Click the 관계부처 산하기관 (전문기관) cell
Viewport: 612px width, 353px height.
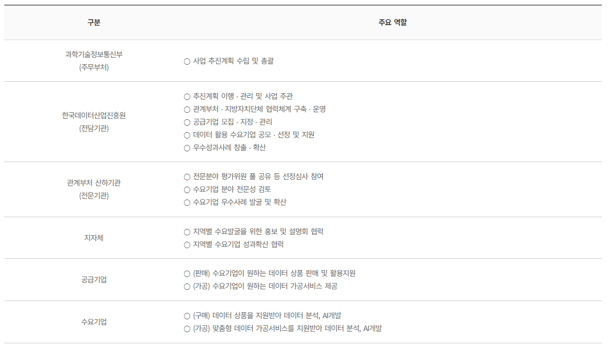point(94,189)
